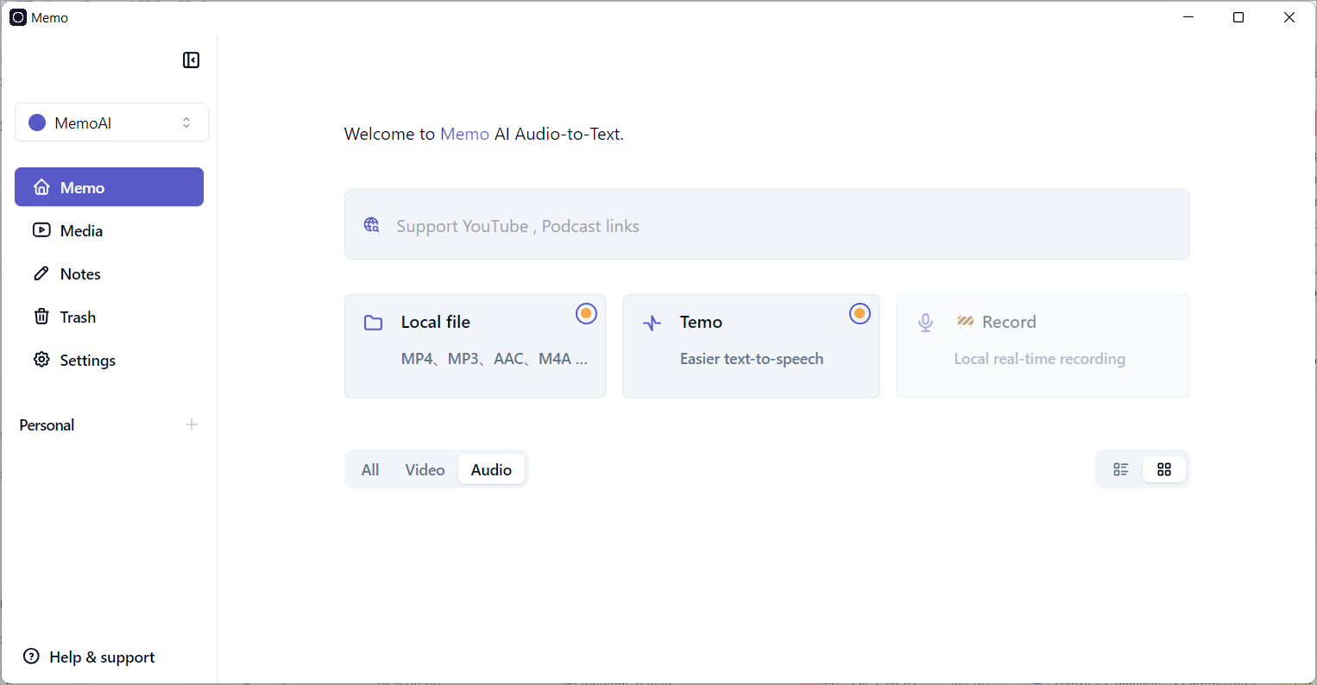Switch to the All filter tab
This screenshot has height=685, width=1317.
[370, 469]
